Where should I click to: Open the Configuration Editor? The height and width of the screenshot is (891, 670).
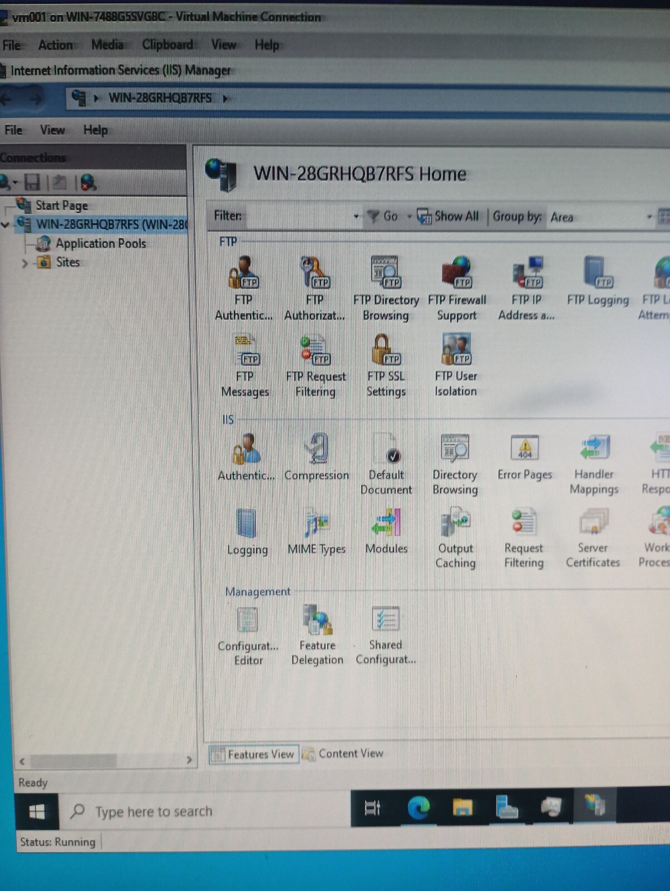pyautogui.click(x=248, y=636)
